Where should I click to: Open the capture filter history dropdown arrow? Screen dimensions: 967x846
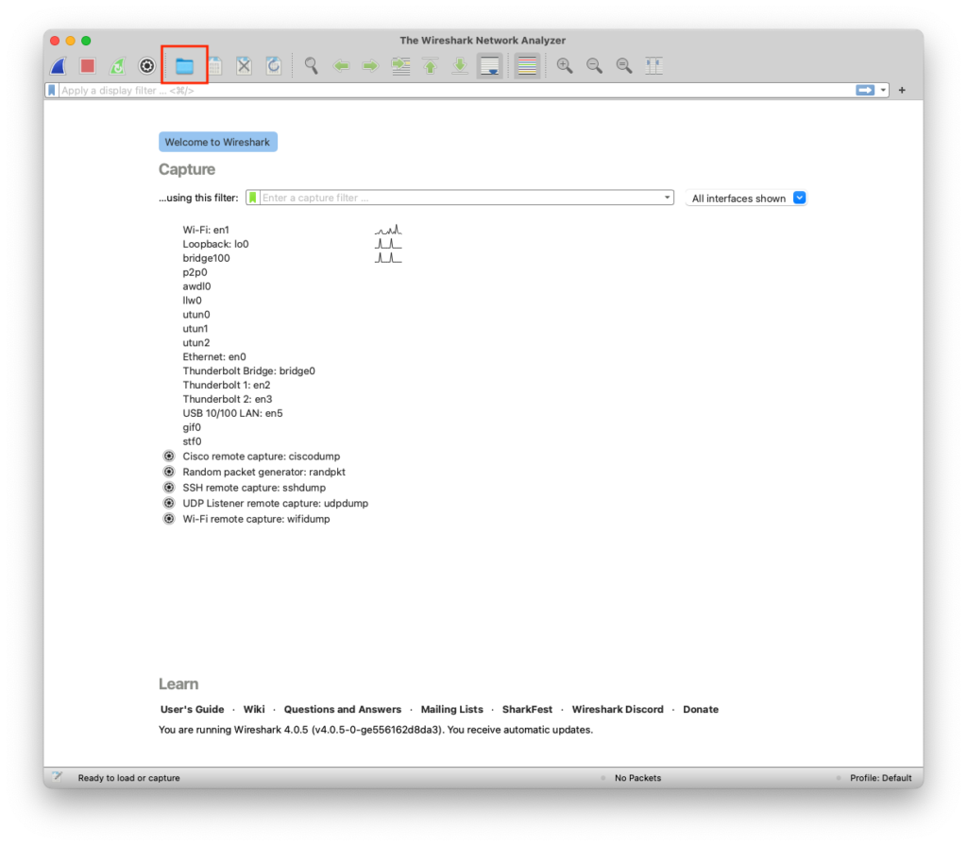pyautogui.click(x=668, y=198)
